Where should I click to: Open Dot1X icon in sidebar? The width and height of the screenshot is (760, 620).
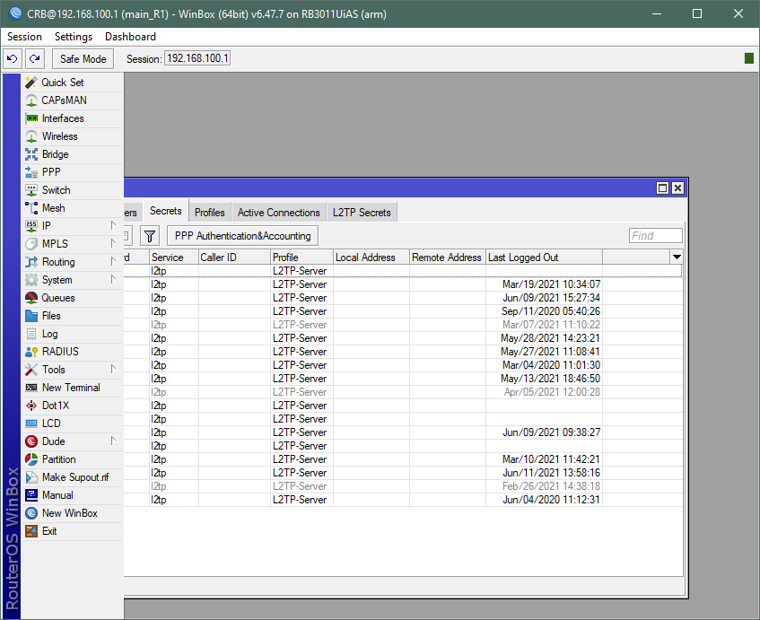[x=31, y=406]
